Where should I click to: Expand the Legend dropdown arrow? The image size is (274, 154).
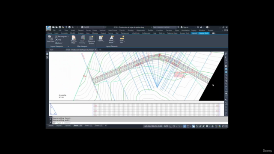tap(104, 41)
